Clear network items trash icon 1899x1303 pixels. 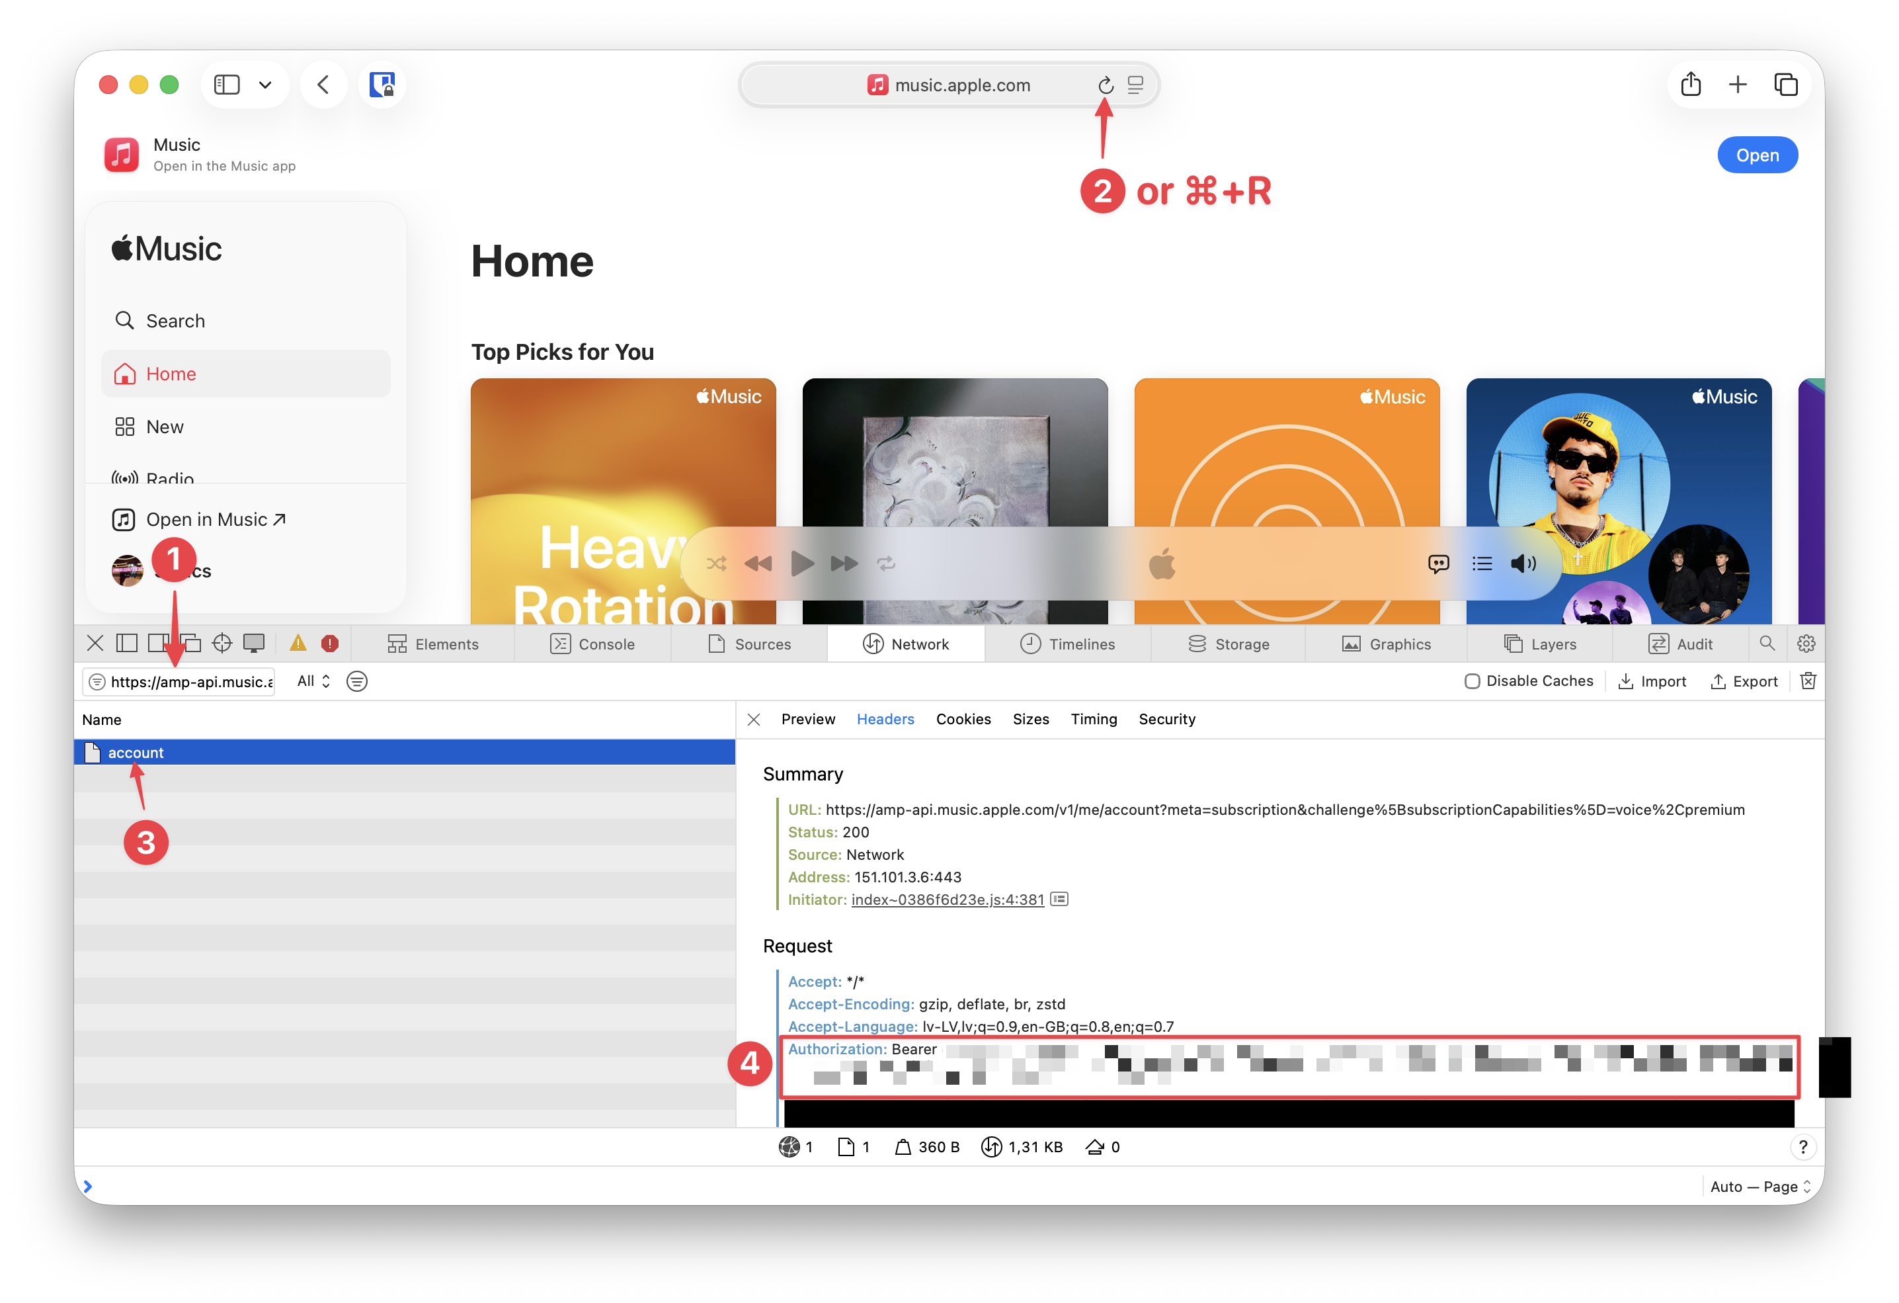(x=1808, y=681)
